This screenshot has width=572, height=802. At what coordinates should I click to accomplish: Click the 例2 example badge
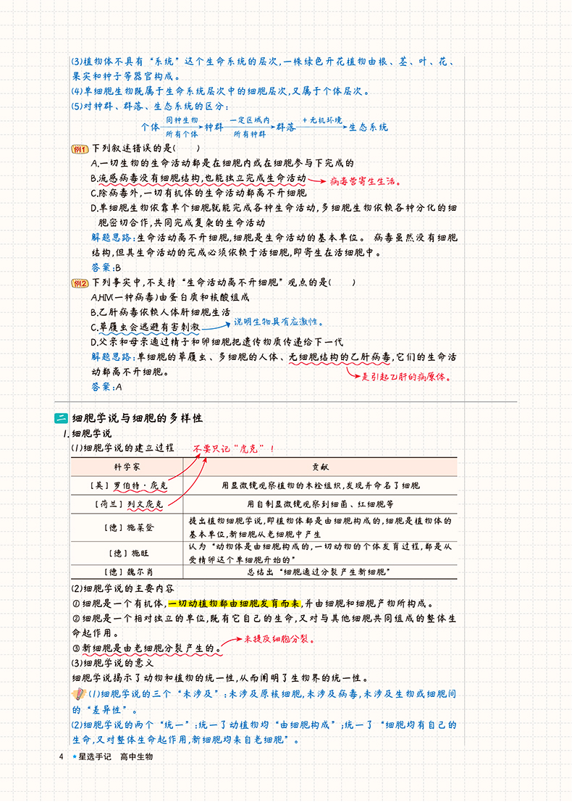pos(81,283)
